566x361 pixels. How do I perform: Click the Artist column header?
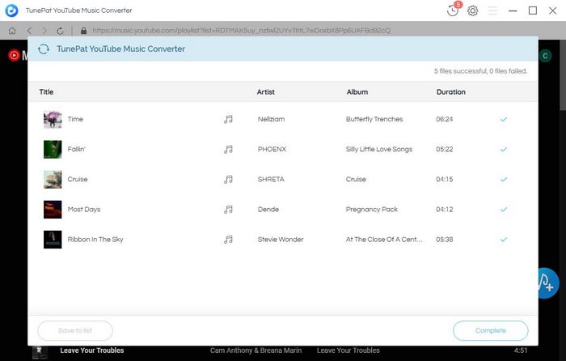click(266, 91)
